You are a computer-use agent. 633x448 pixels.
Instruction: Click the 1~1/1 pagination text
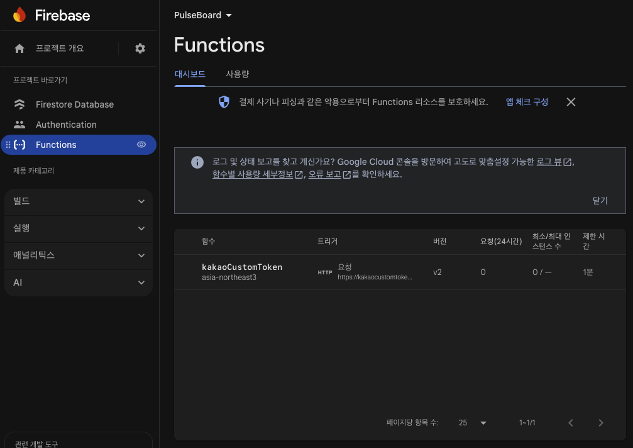pos(527,423)
